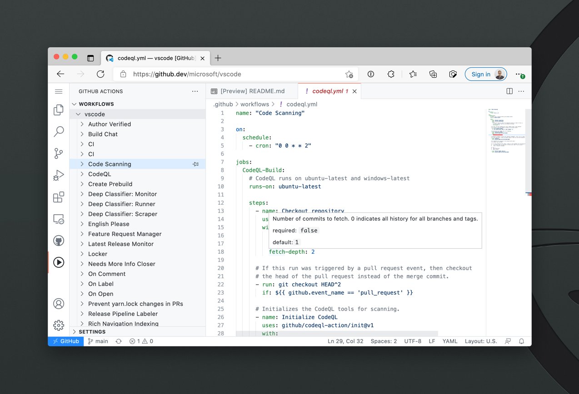This screenshot has width=579, height=394.
Task: Close the codeql.yml editor tab
Action: click(x=354, y=91)
